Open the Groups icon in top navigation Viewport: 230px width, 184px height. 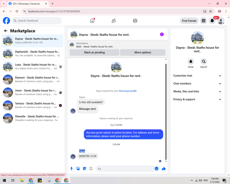[135, 21]
